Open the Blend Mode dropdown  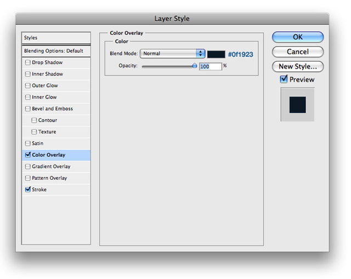(173, 54)
